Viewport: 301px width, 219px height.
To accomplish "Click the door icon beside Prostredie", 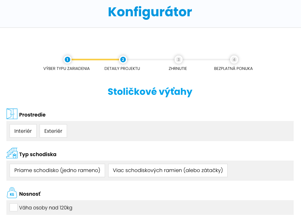I will point(12,114).
